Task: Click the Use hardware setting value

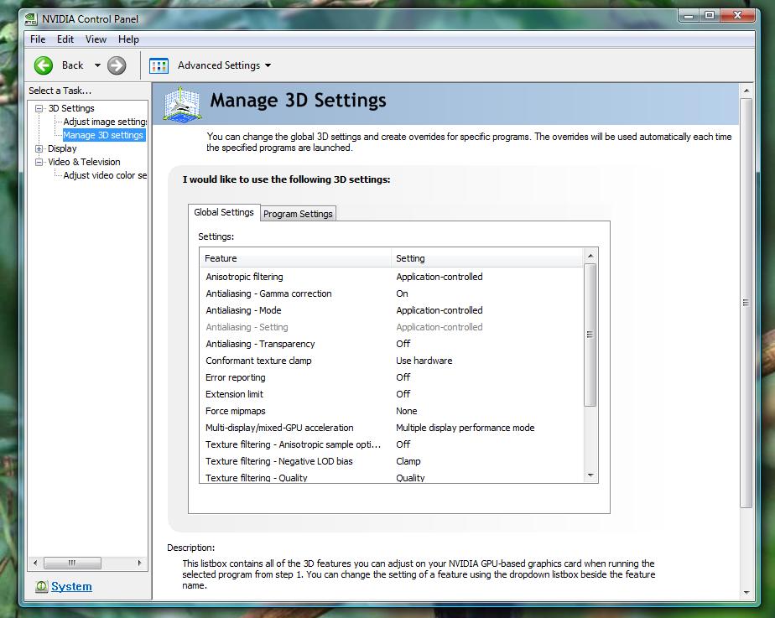Action: click(424, 361)
